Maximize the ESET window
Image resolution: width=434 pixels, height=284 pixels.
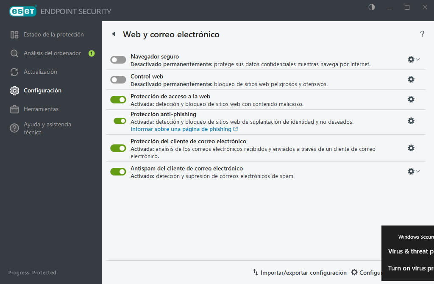pos(407,8)
